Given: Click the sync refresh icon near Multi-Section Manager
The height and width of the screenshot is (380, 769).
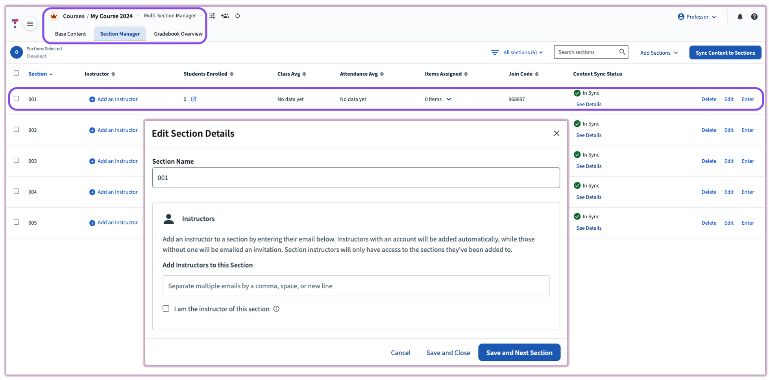Looking at the screenshot, I should tap(238, 16).
